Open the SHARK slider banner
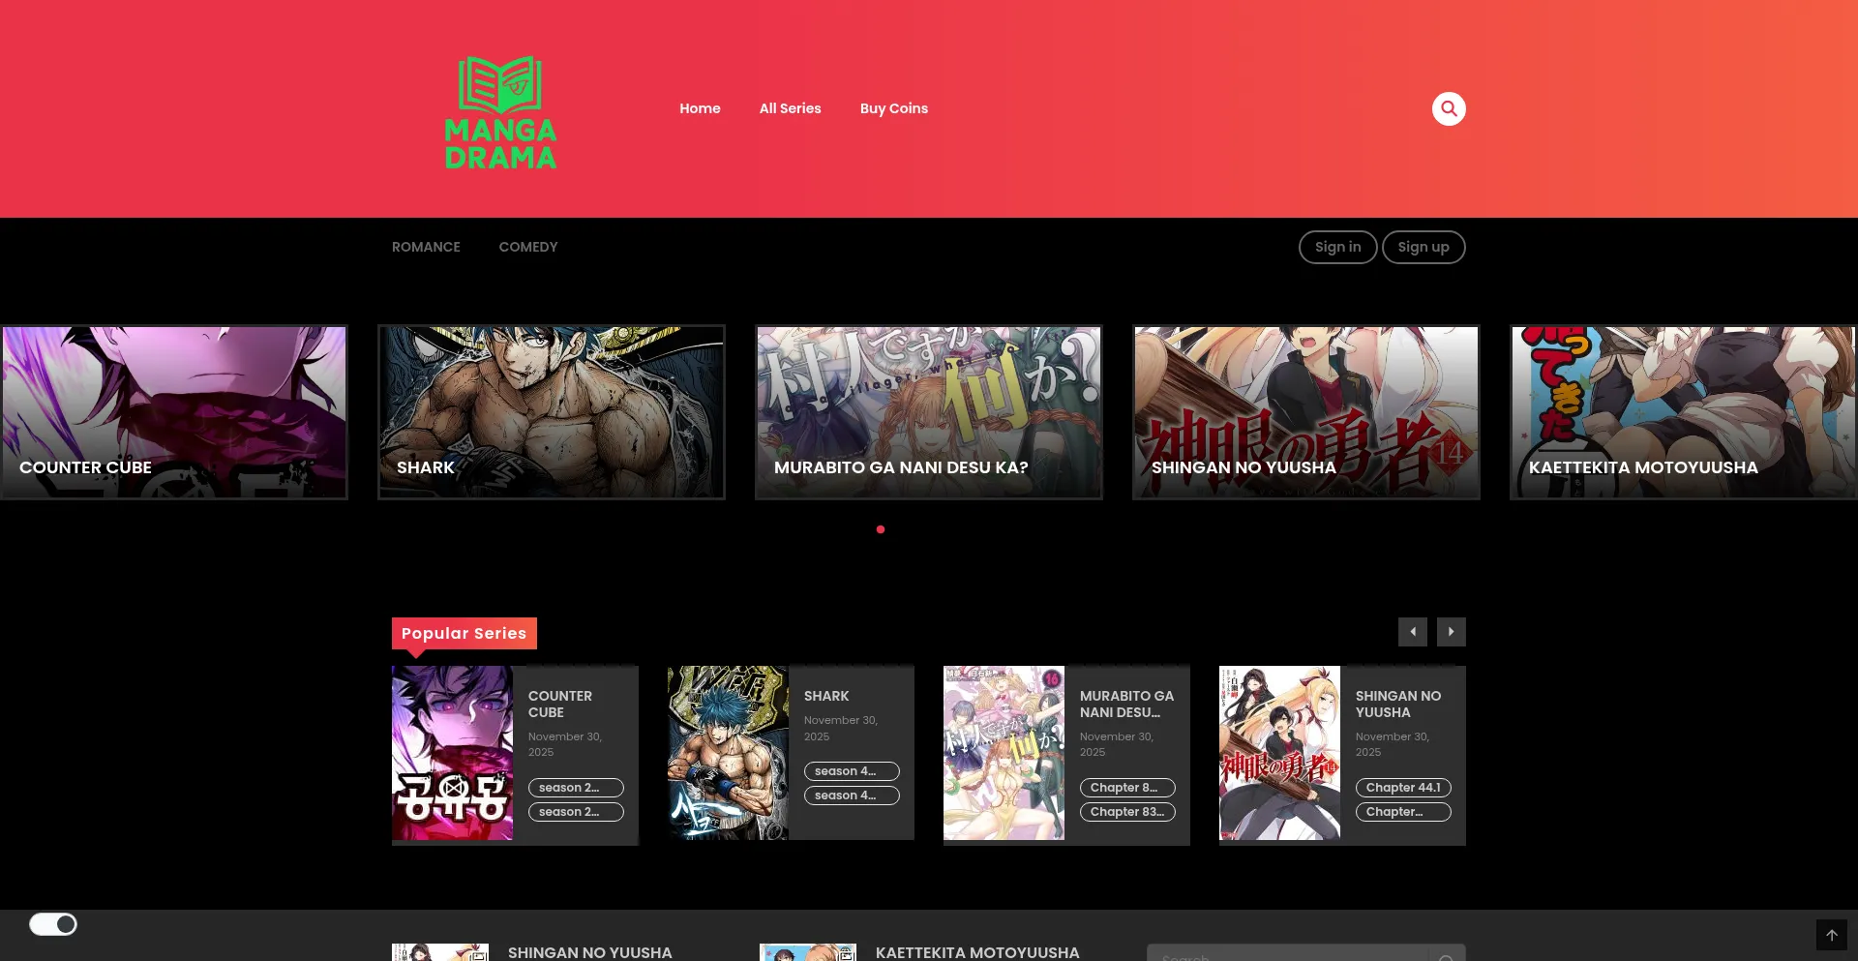Image resolution: width=1858 pixels, height=961 pixels. [552, 412]
